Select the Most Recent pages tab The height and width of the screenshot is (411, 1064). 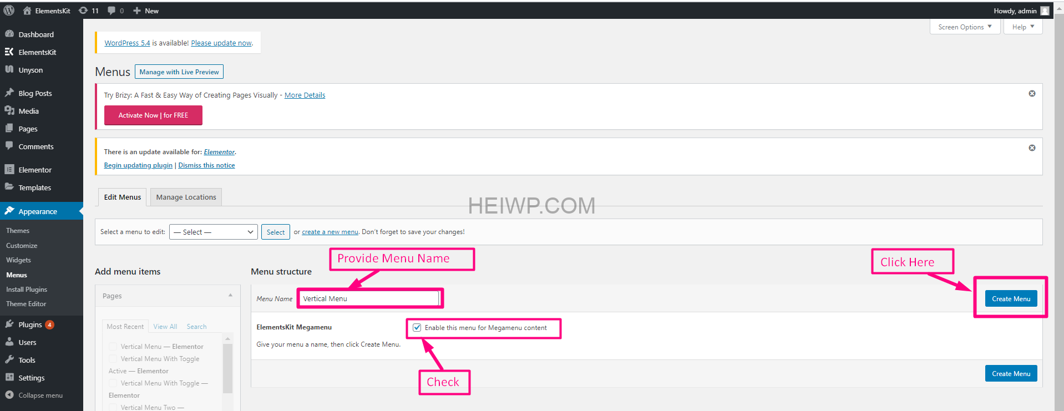pos(125,326)
